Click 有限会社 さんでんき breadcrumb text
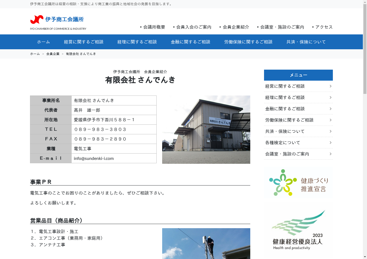The height and width of the screenshot is (259, 367). pos(81,54)
